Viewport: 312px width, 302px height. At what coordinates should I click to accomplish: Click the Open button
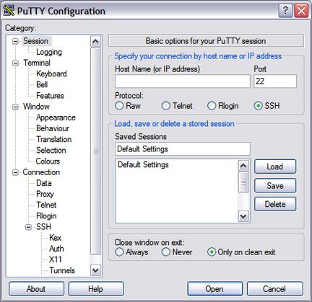(x=214, y=289)
